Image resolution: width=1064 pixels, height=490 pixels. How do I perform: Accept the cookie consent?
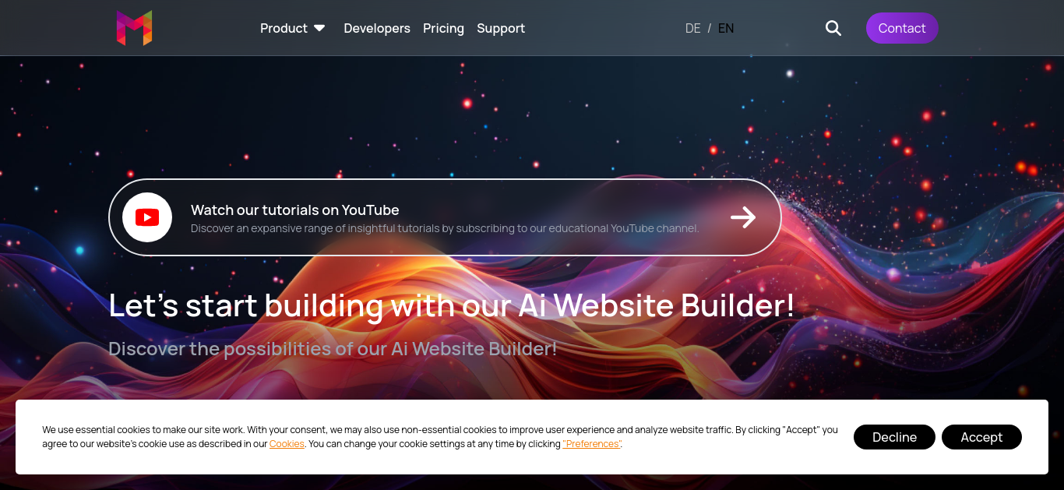(981, 437)
